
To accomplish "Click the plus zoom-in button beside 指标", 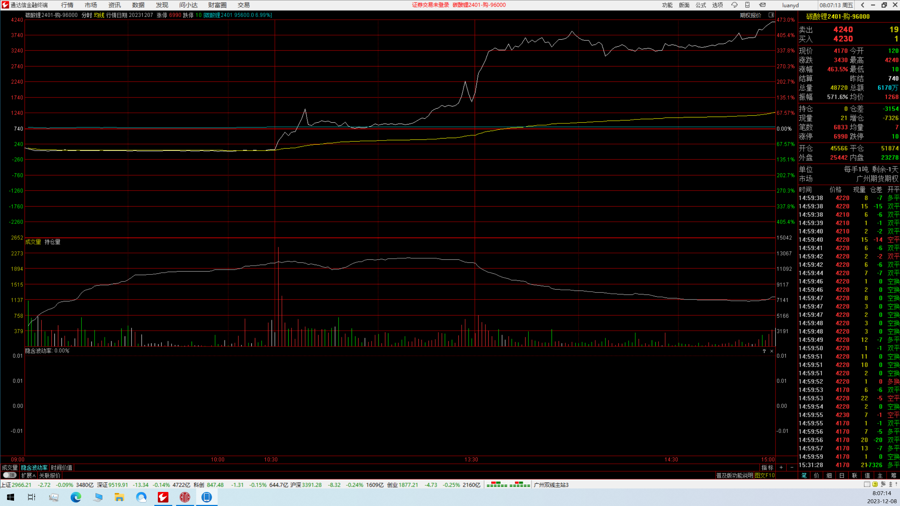I will [x=781, y=467].
